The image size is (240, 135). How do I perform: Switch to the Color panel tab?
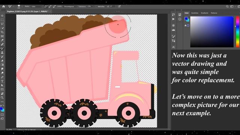187,13
